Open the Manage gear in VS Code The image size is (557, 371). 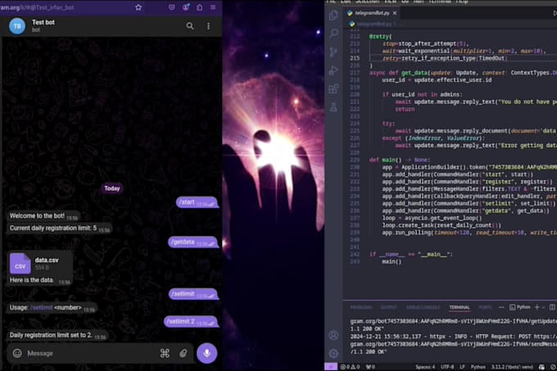click(x=333, y=353)
